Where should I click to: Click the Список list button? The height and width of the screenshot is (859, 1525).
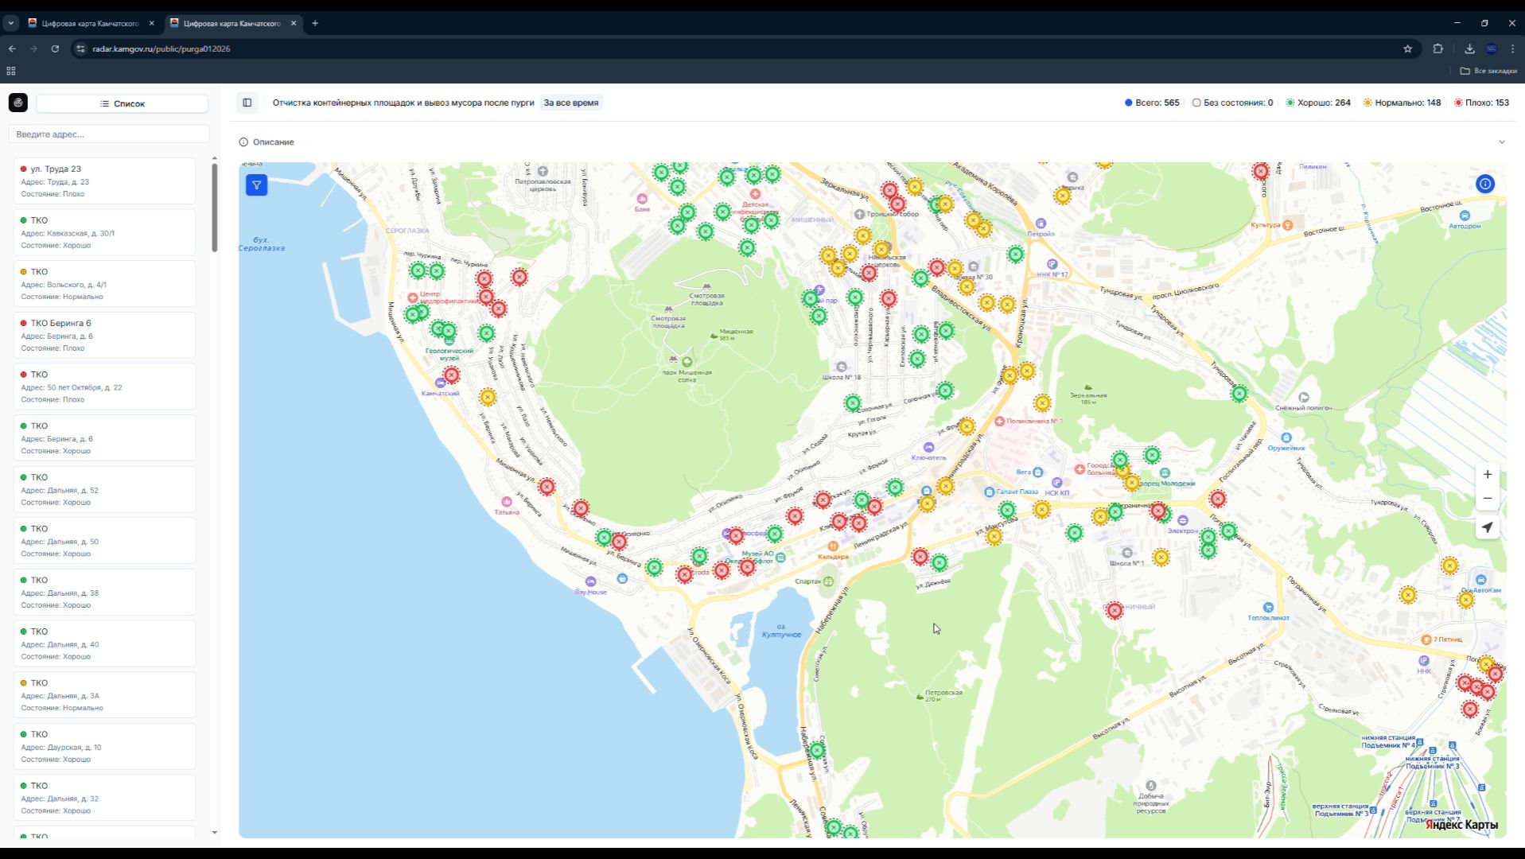click(x=123, y=103)
